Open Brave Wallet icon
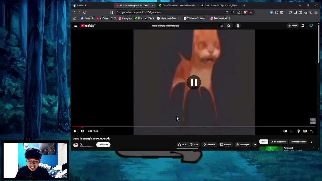Image resolution: width=322 pixels, height=181 pixels. coord(300,12)
